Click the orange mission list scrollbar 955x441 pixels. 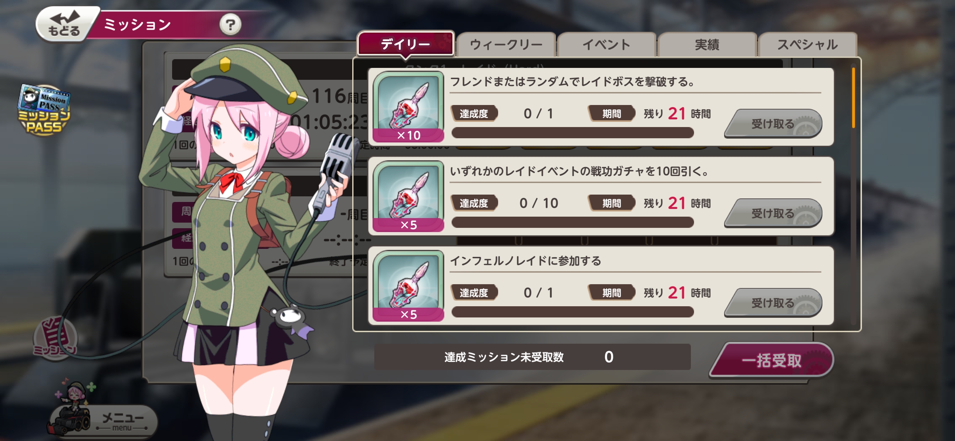pyautogui.click(x=854, y=98)
